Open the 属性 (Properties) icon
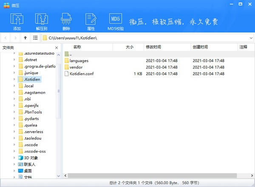This screenshot has height=187, width=255. pyautogui.click(x=91, y=21)
